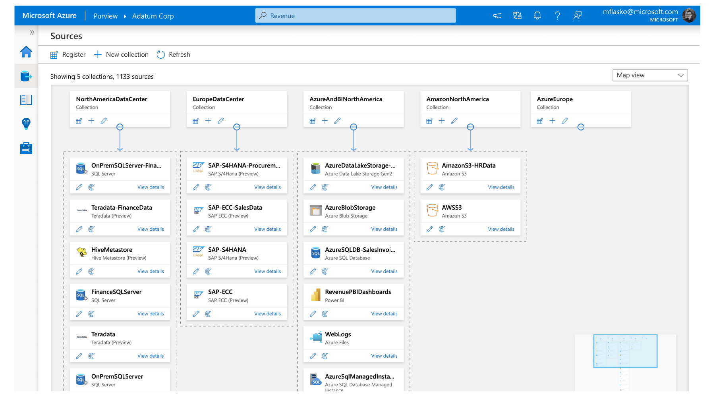The image size is (715, 397).
Task: Select the AzureSQLDB-SalesInvoi source title
Action: coord(360,250)
